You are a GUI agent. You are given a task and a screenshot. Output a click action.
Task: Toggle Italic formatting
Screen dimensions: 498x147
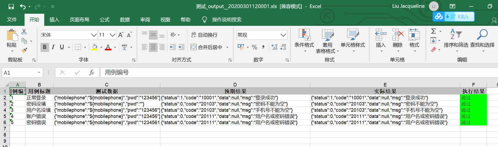53,47
